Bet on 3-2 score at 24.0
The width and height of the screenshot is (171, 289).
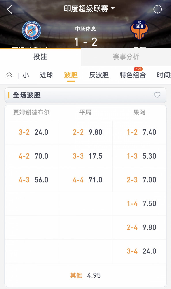pyautogui.click(x=32, y=132)
